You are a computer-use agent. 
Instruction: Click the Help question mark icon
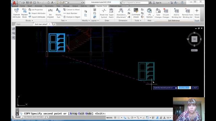pyautogui.click(x=182, y=3)
